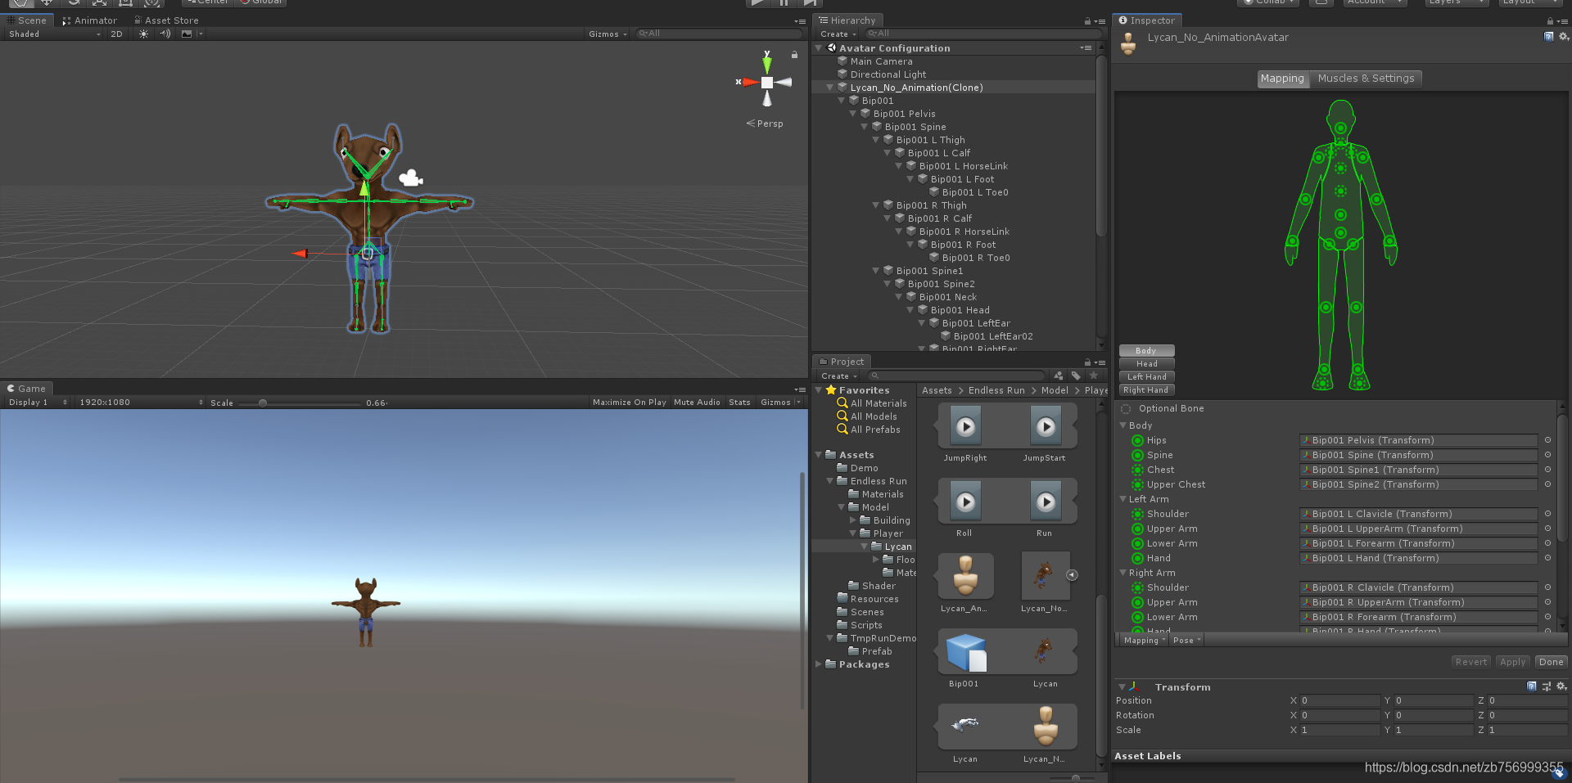Expand the Packages folder

(x=819, y=664)
